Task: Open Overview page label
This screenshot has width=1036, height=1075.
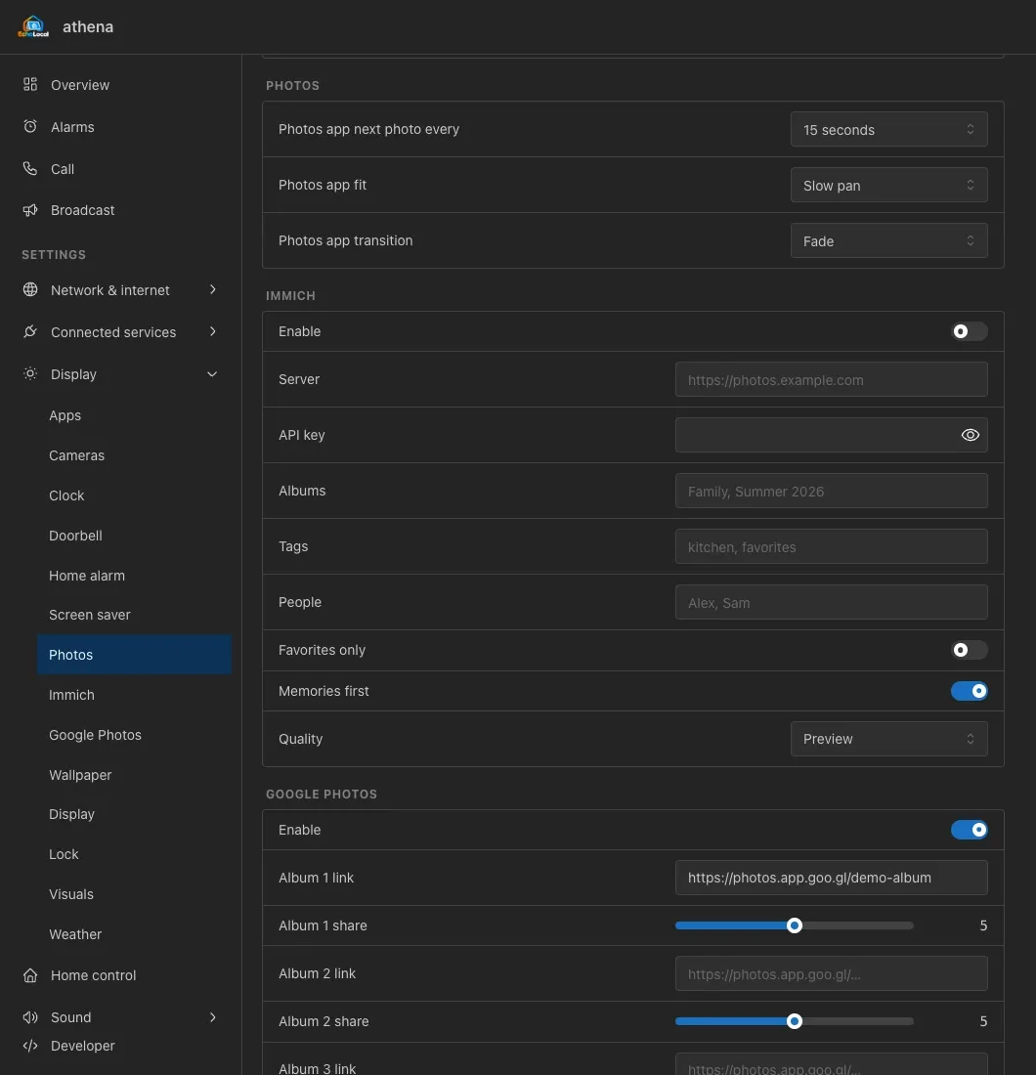Action: (x=80, y=85)
